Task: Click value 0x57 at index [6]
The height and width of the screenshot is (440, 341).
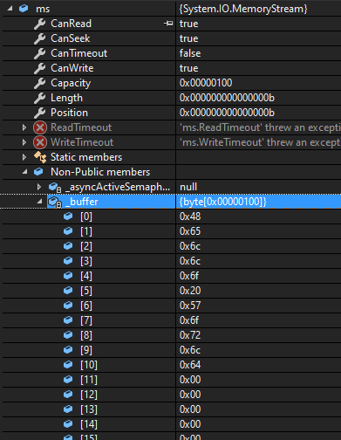Action: (x=190, y=306)
